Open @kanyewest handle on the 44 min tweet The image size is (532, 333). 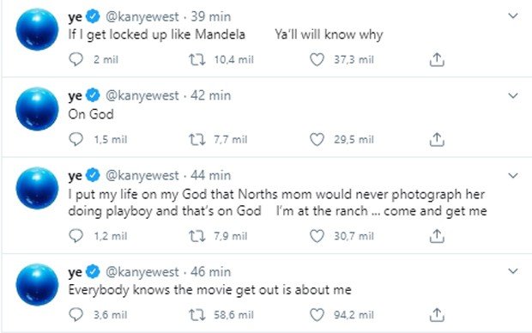pos(142,175)
